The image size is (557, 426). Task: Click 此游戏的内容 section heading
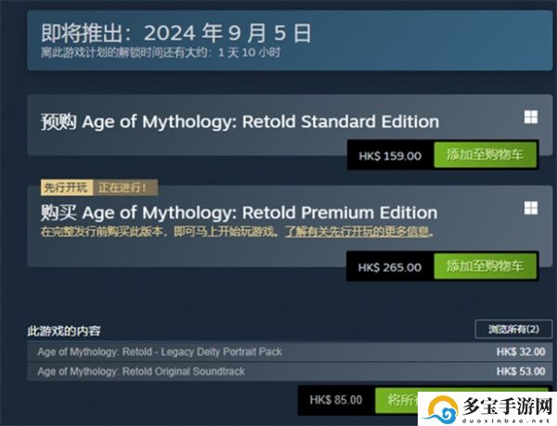click(x=64, y=330)
